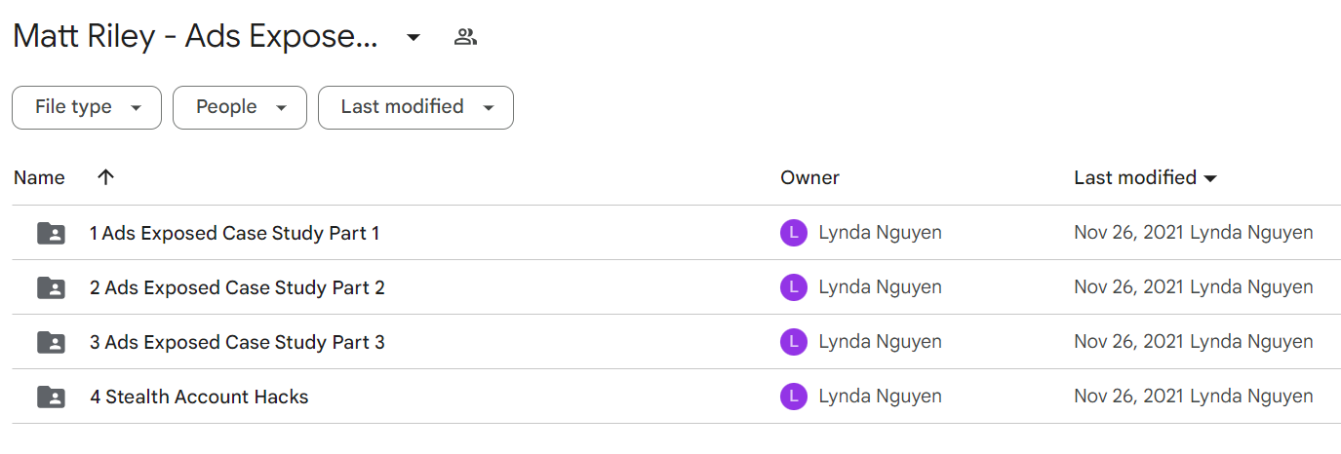Click the shared folder icon for Part 1

[x=51, y=233]
